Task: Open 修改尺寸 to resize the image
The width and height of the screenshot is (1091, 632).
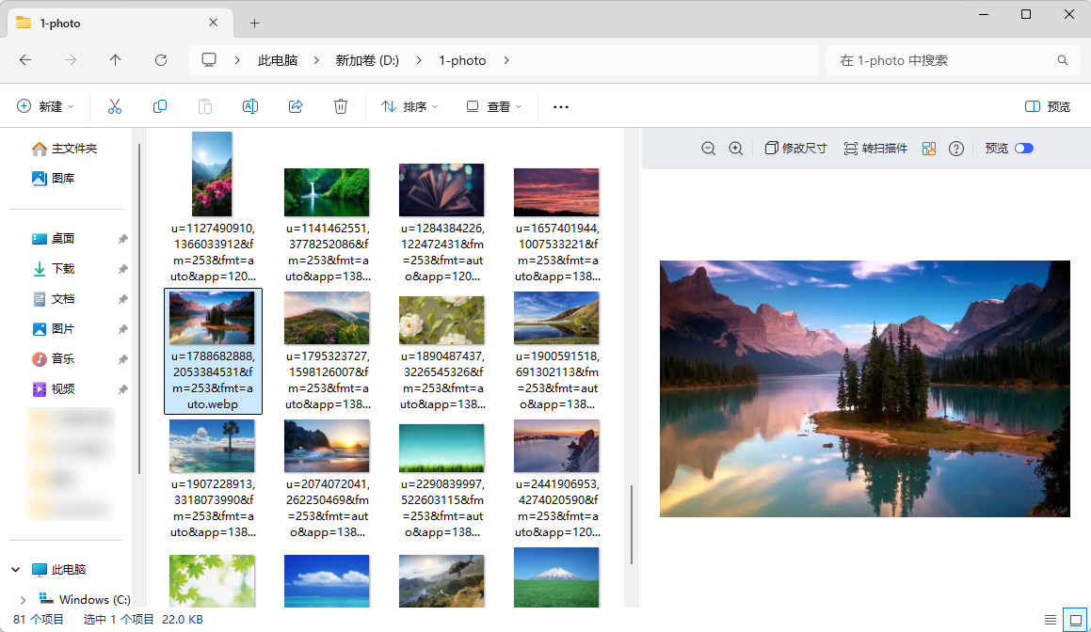Action: [x=795, y=148]
